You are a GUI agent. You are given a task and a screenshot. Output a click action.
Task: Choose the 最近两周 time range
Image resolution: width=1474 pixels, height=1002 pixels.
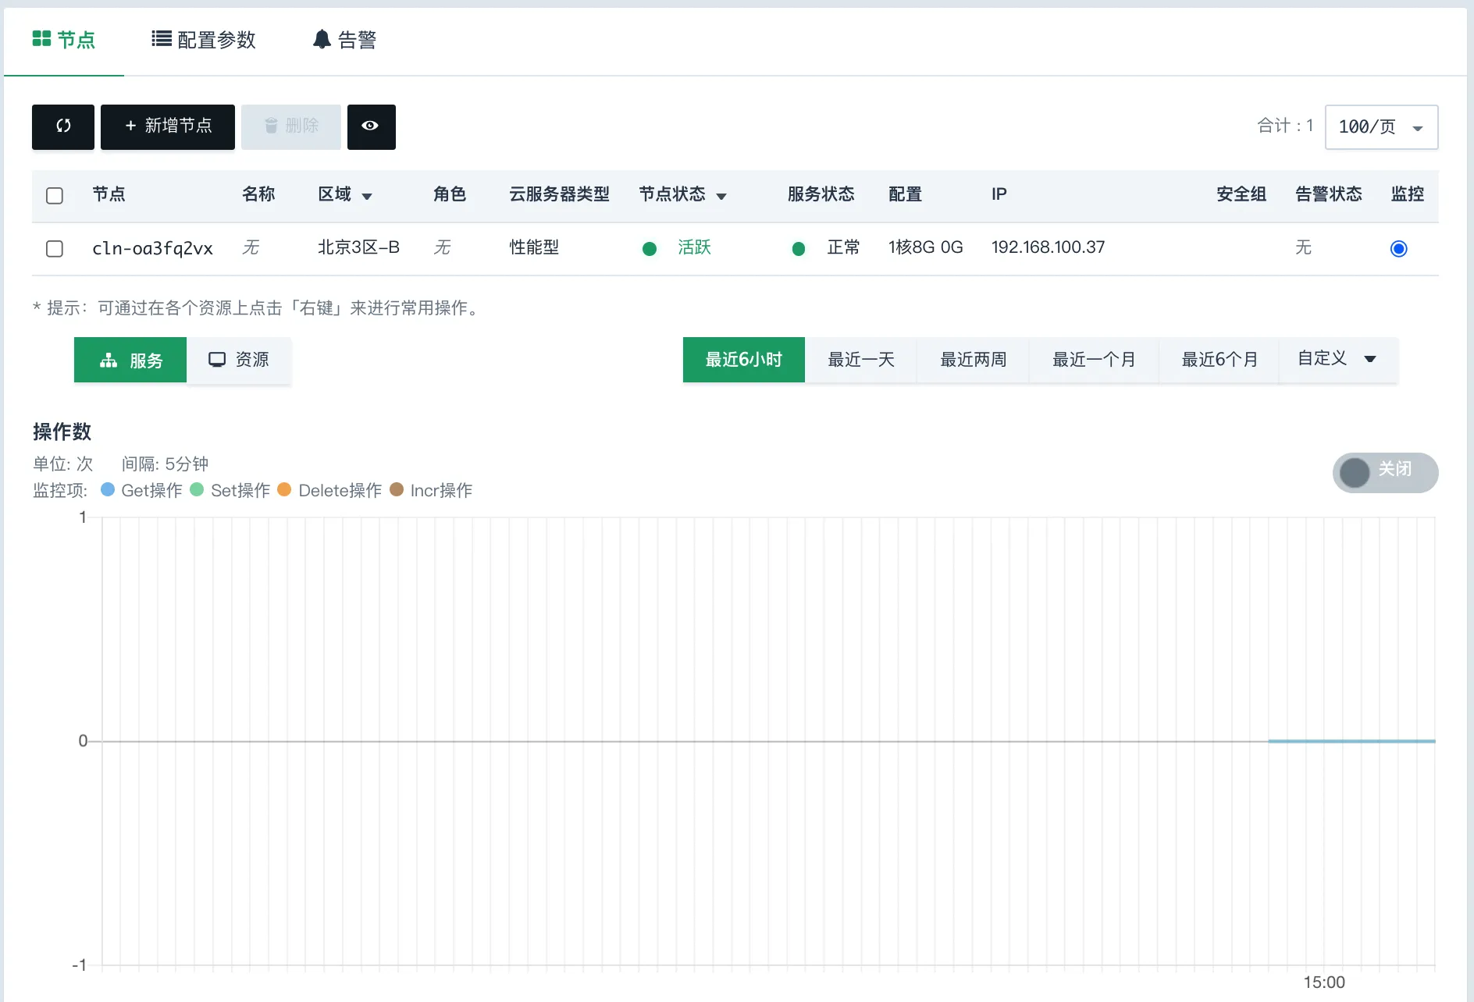coord(973,360)
